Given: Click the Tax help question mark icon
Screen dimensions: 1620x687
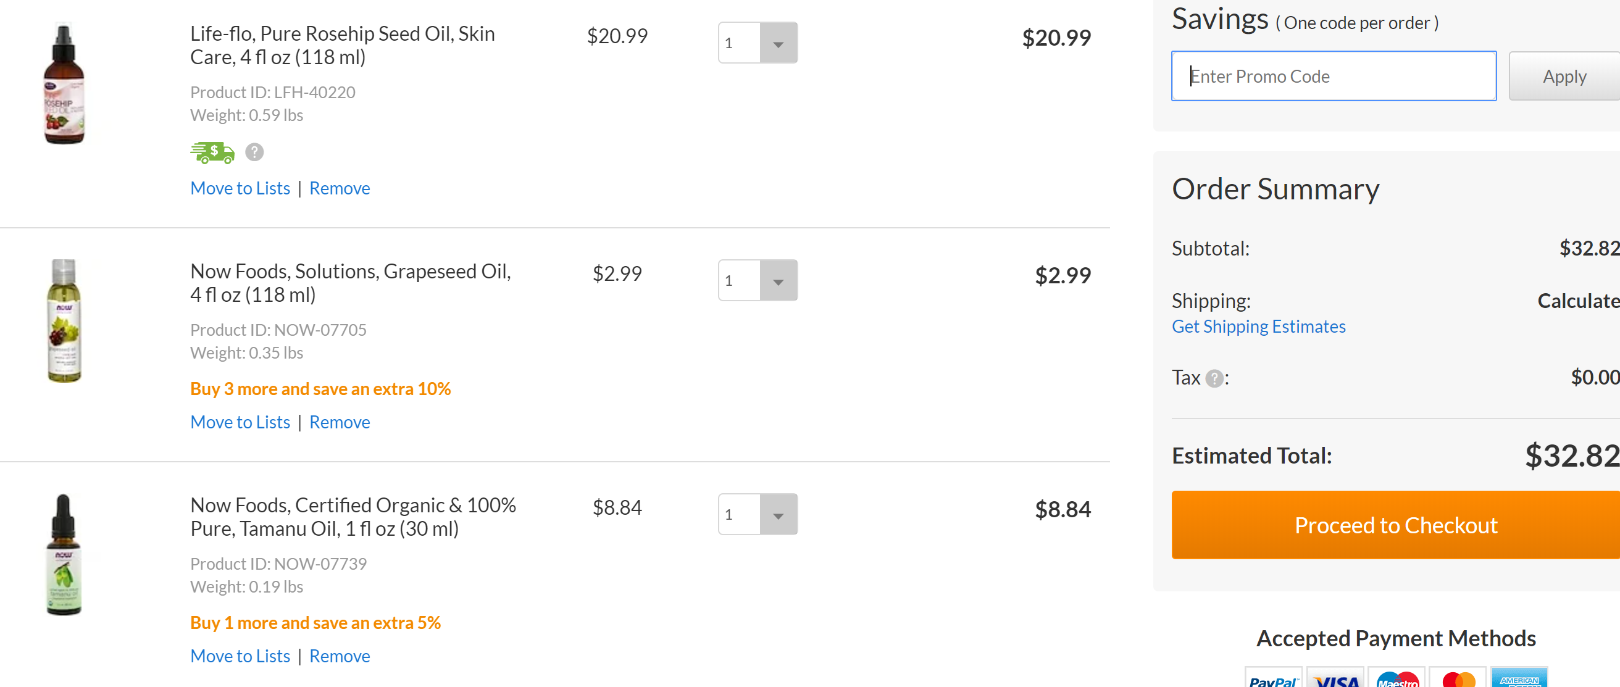Looking at the screenshot, I should (x=1214, y=378).
